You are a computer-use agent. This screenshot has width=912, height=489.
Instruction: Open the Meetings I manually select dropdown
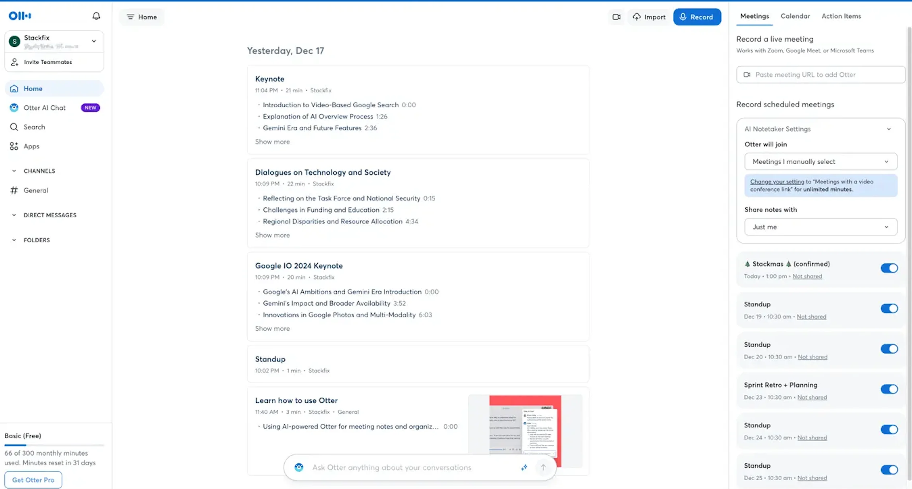821,162
